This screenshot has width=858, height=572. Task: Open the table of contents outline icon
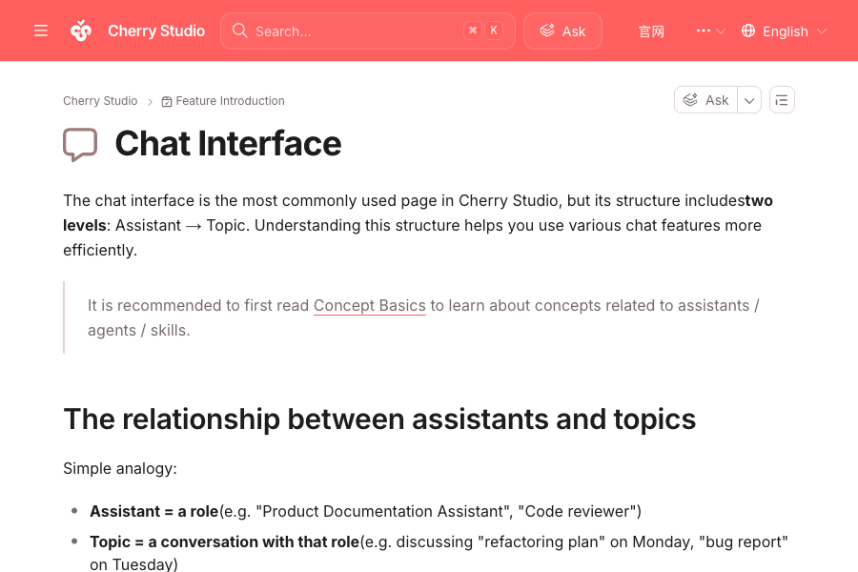[x=782, y=100]
